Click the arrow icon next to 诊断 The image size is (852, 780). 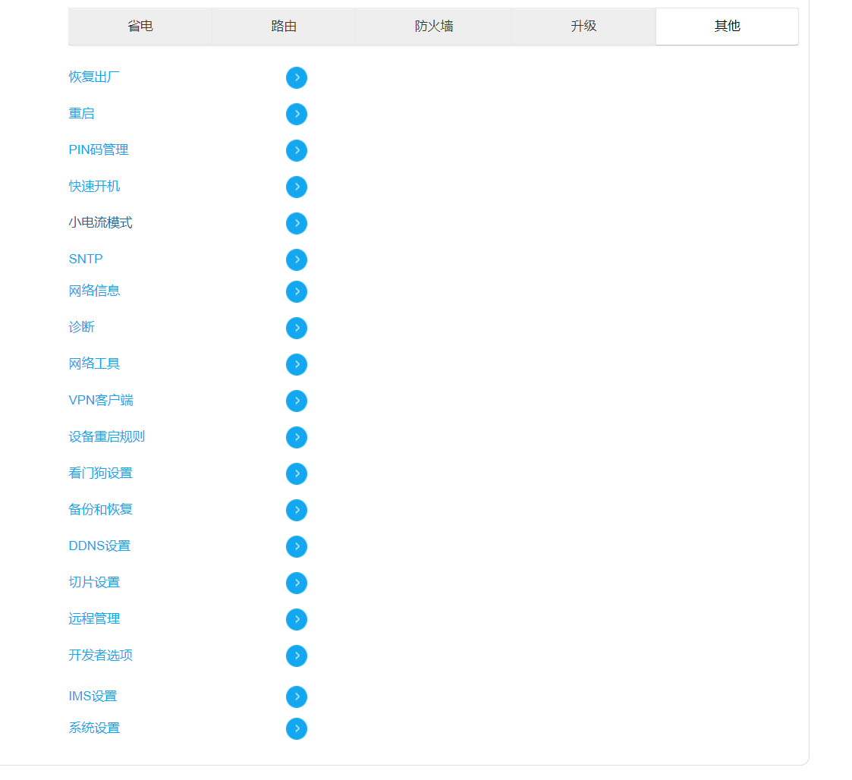tap(297, 328)
